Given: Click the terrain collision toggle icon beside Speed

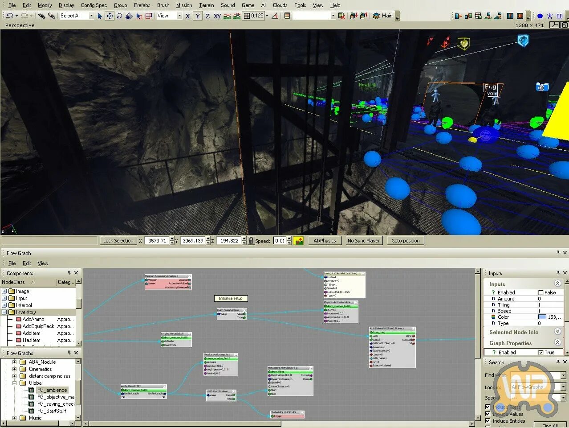Looking at the screenshot, I should tap(298, 241).
